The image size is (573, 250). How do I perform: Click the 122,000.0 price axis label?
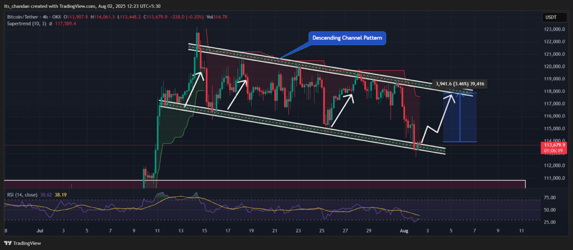pyautogui.click(x=555, y=41)
